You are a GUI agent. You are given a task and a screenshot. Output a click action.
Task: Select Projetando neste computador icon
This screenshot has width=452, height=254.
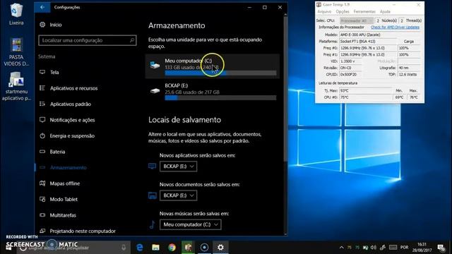click(42, 231)
